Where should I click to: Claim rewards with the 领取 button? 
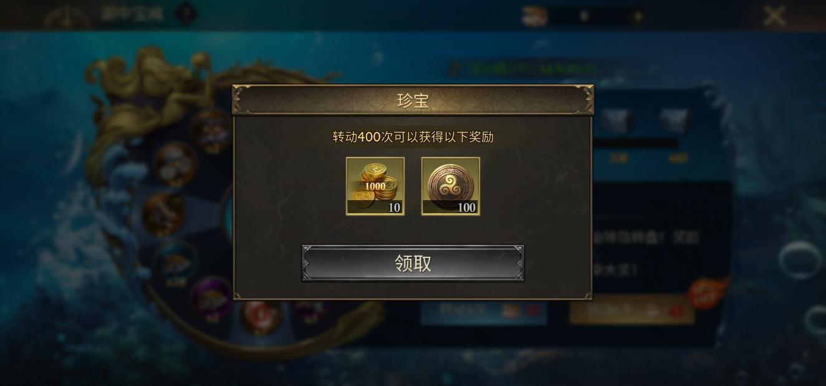[x=413, y=263]
